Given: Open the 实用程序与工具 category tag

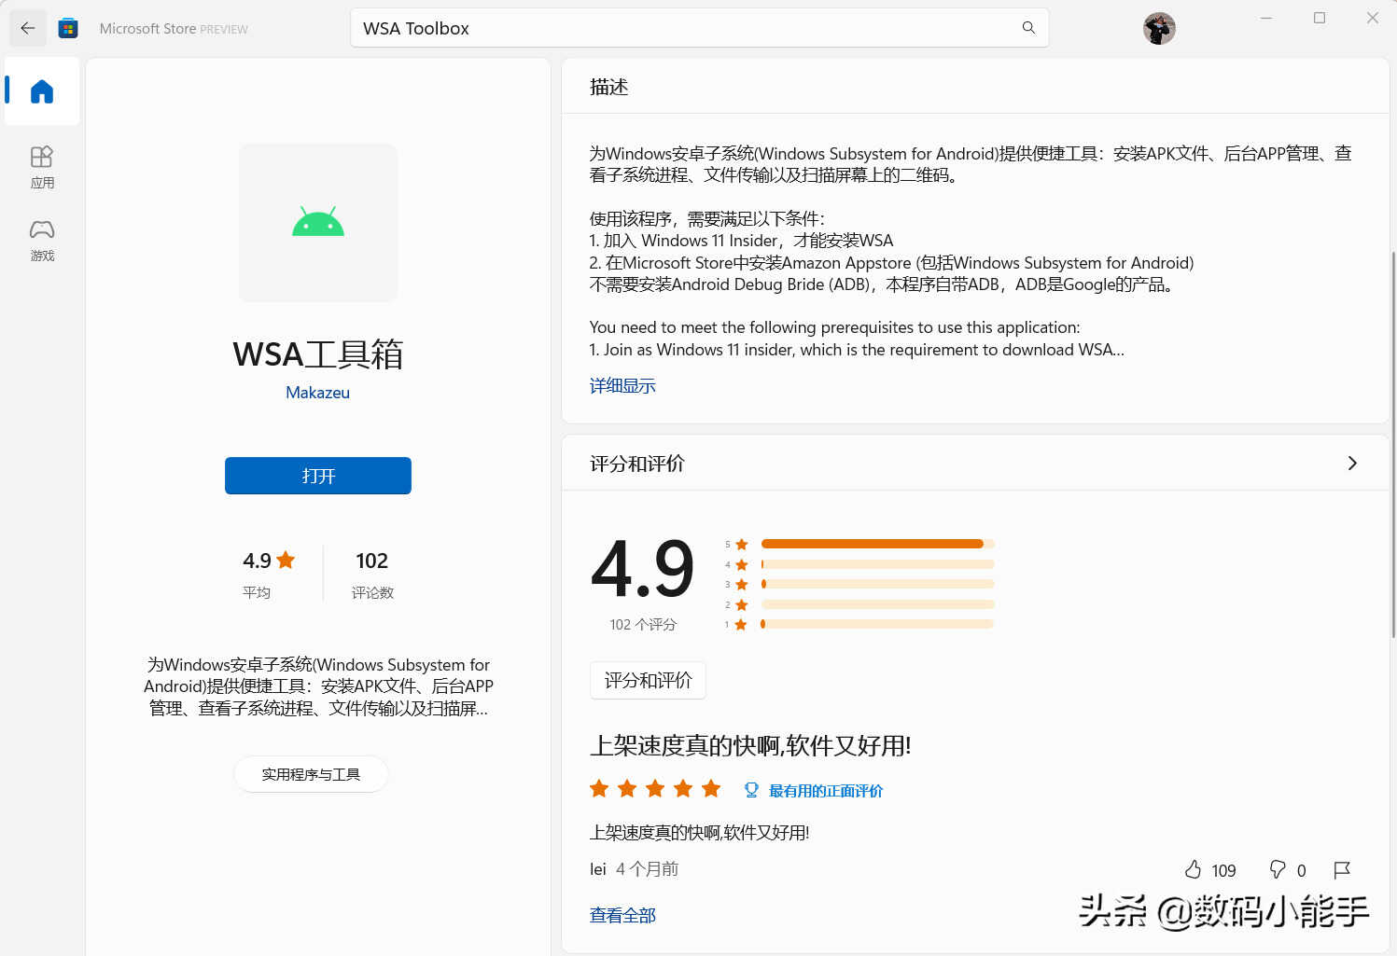Looking at the screenshot, I should 311,774.
